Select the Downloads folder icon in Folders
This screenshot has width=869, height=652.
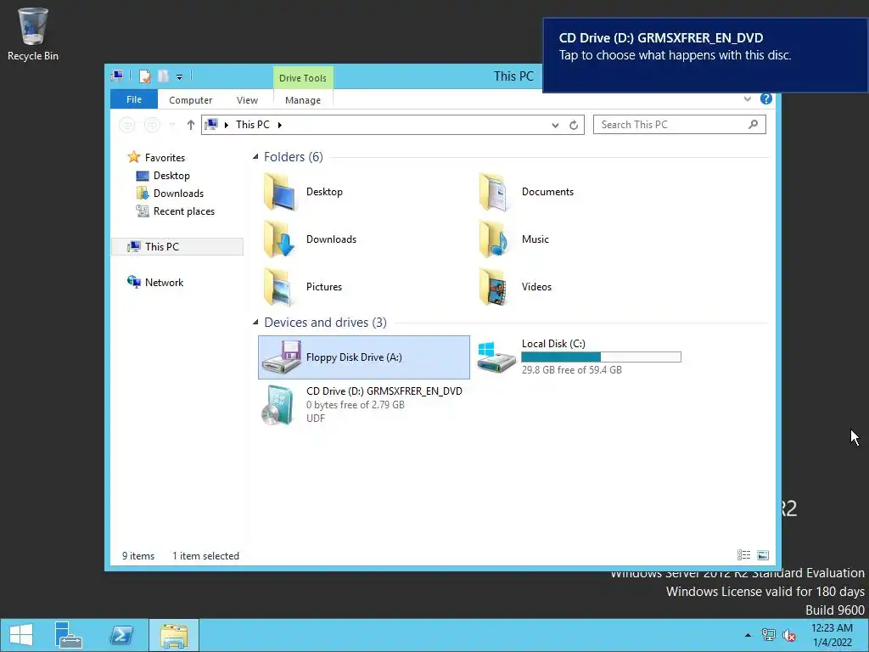point(279,239)
